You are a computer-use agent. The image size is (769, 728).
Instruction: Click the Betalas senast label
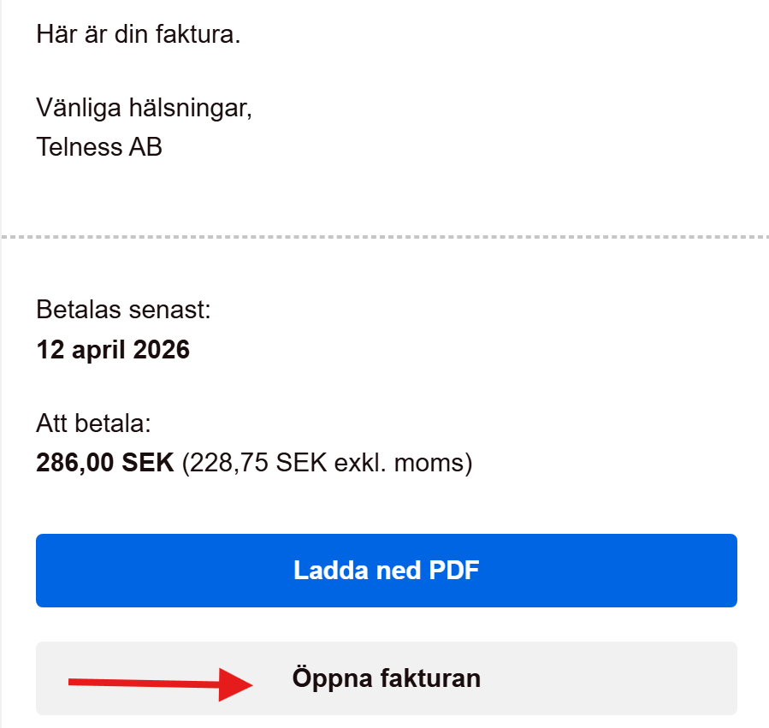(x=107, y=310)
